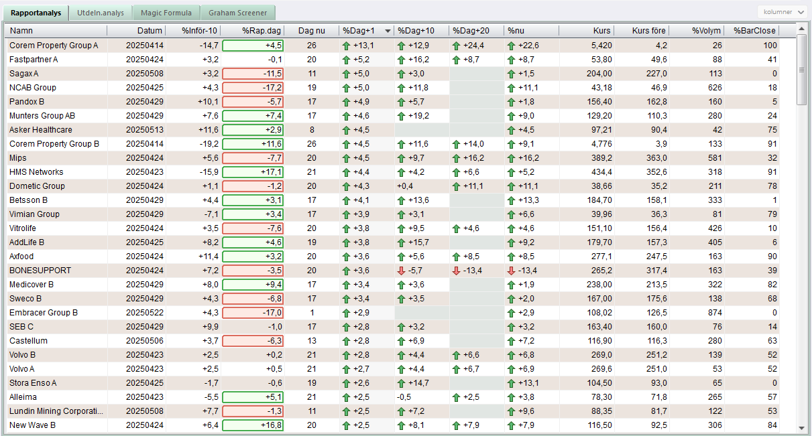The width and height of the screenshot is (812, 436).
Task: Click the %Inför-10 column header
Action: tap(194, 31)
